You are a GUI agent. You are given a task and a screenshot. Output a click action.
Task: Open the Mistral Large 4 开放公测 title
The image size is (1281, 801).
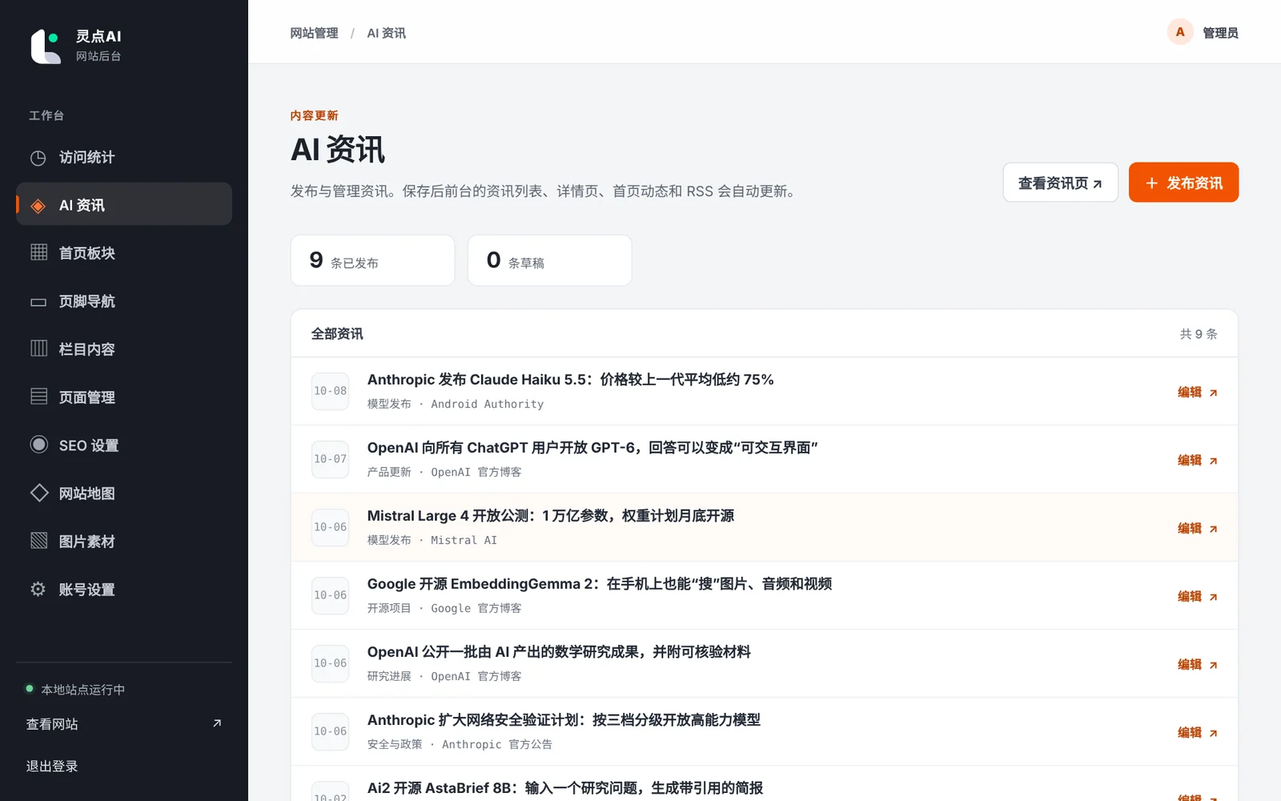pos(551,516)
